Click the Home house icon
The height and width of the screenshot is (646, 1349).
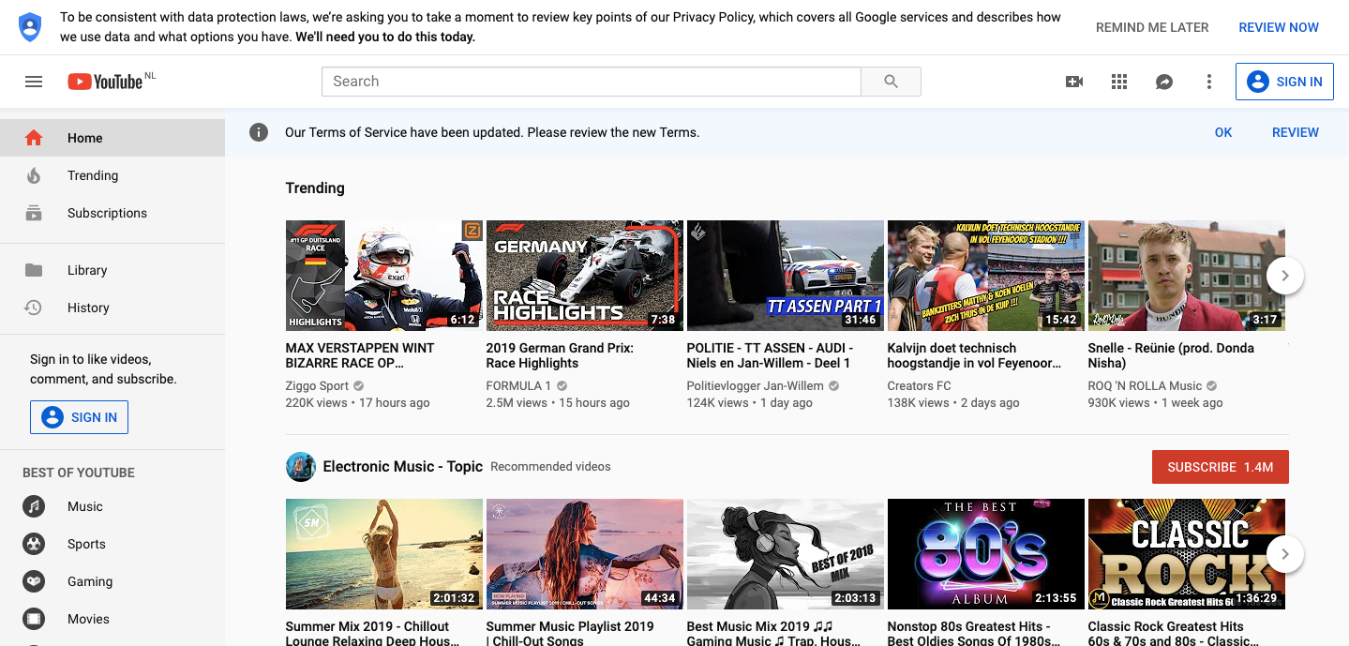(34, 138)
